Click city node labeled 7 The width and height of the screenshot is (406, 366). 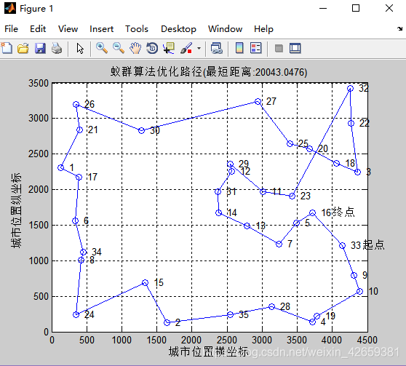(x=279, y=244)
